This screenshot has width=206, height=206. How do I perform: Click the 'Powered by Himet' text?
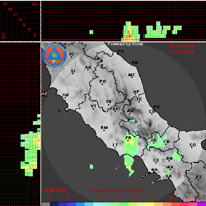(125, 44)
